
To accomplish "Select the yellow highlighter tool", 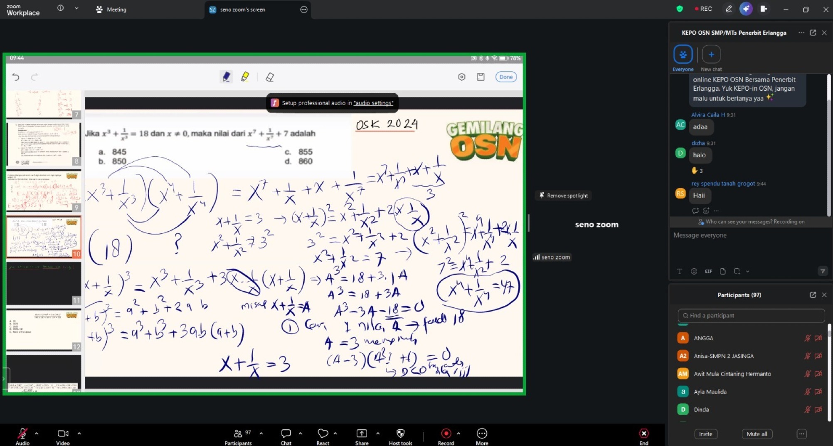I will pyautogui.click(x=245, y=77).
